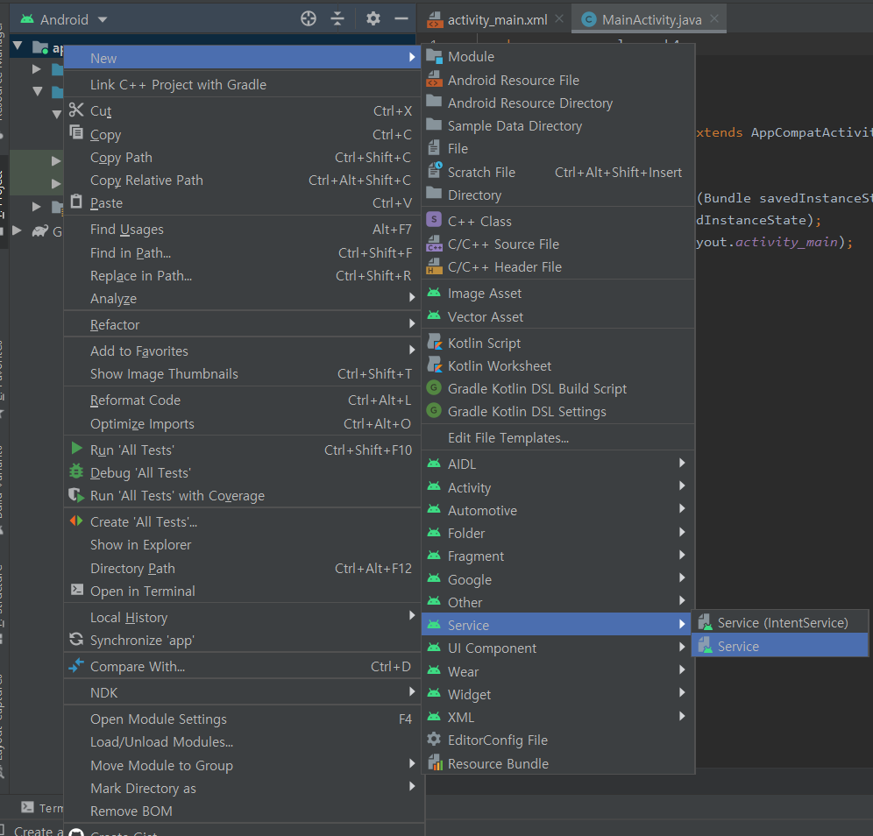Choose Vector Asset in New submenu
873x836 pixels.
coord(557,316)
